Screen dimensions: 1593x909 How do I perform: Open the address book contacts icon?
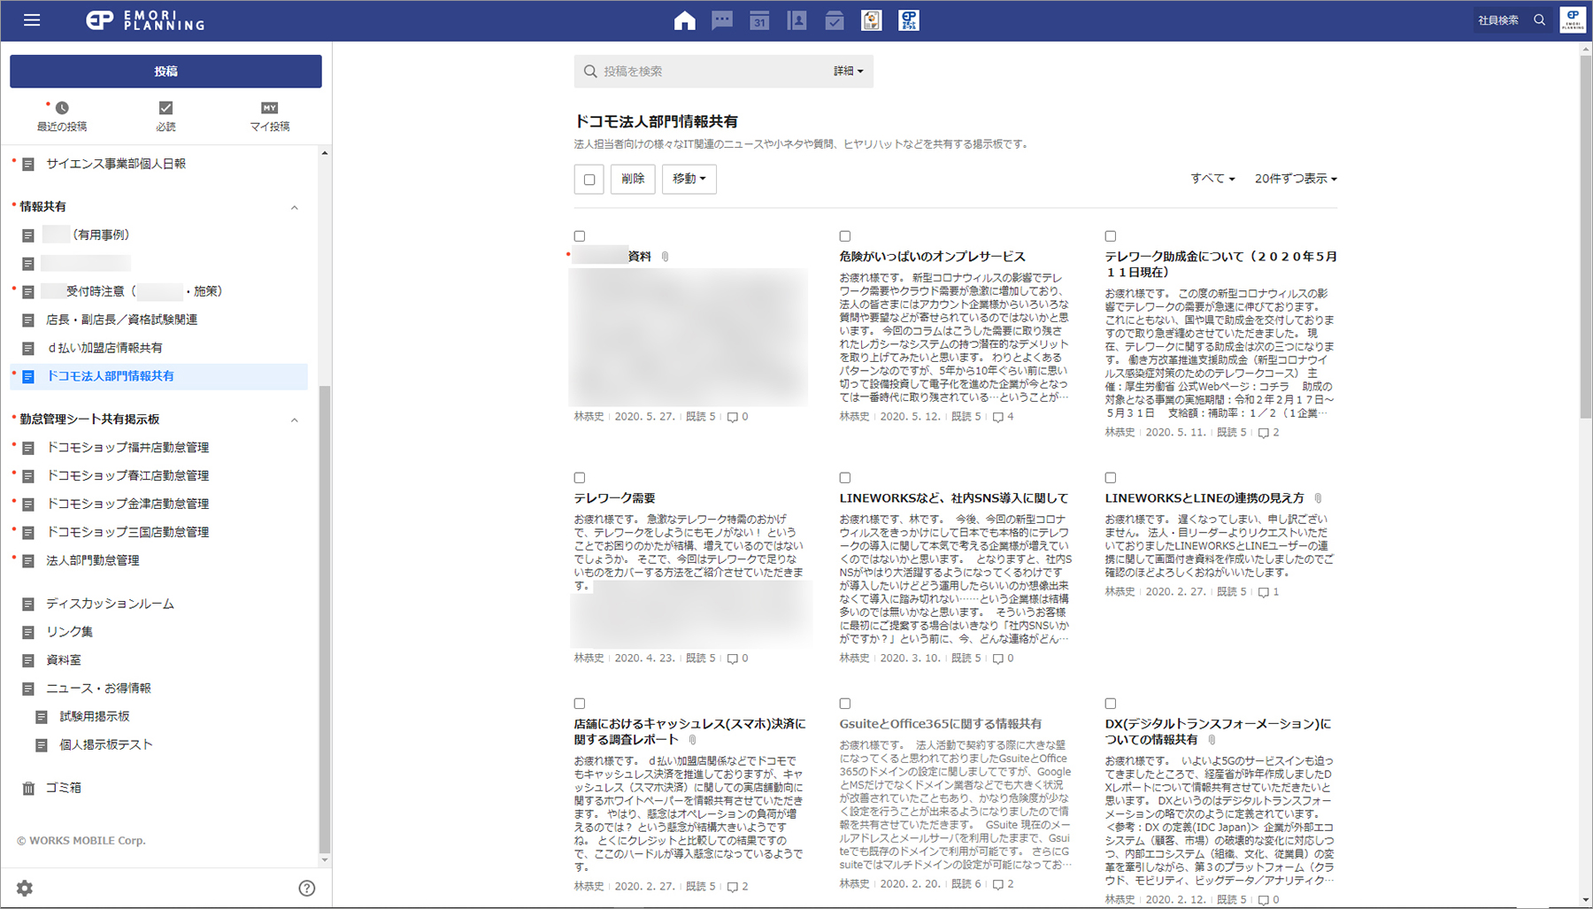[x=796, y=20]
